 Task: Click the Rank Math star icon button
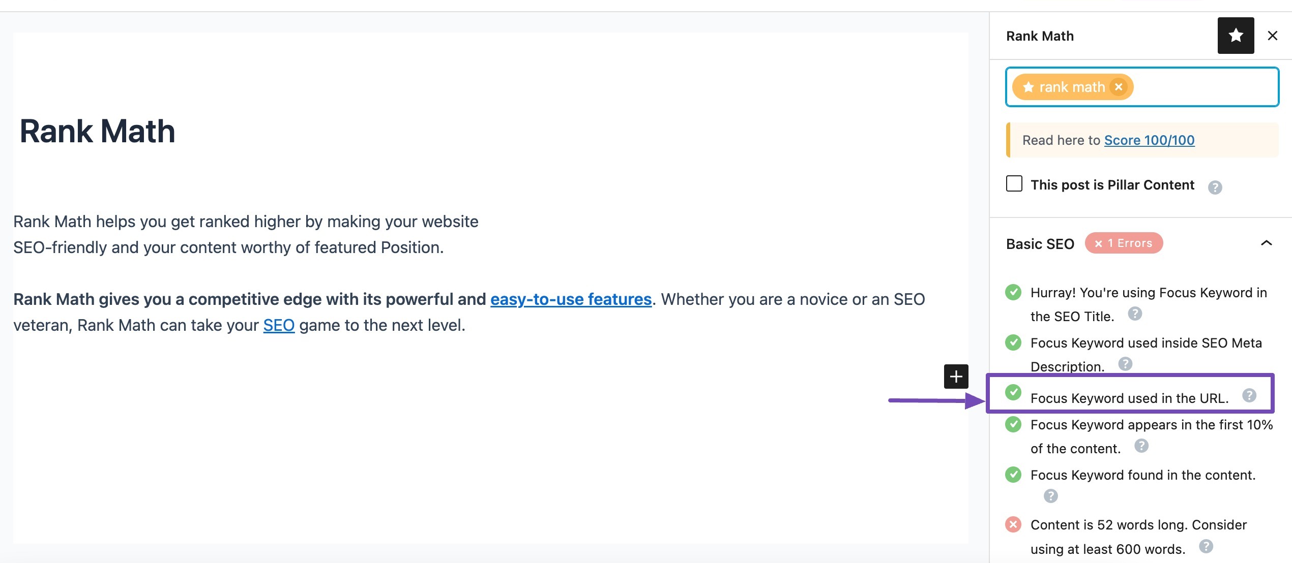click(1236, 36)
